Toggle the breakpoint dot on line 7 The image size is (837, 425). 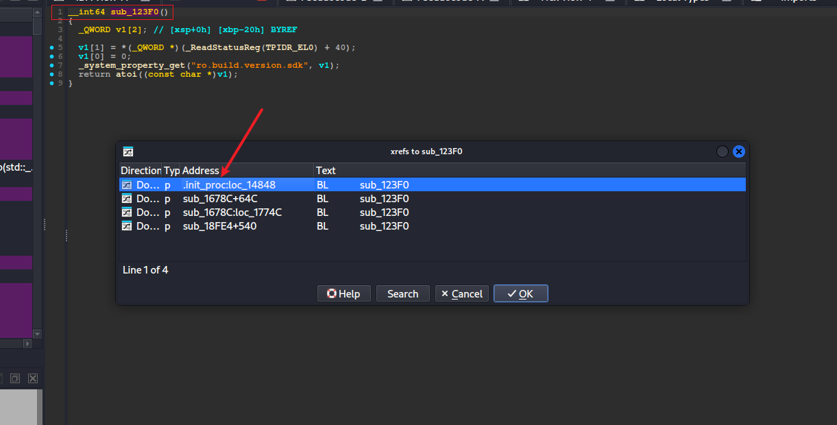click(x=51, y=65)
